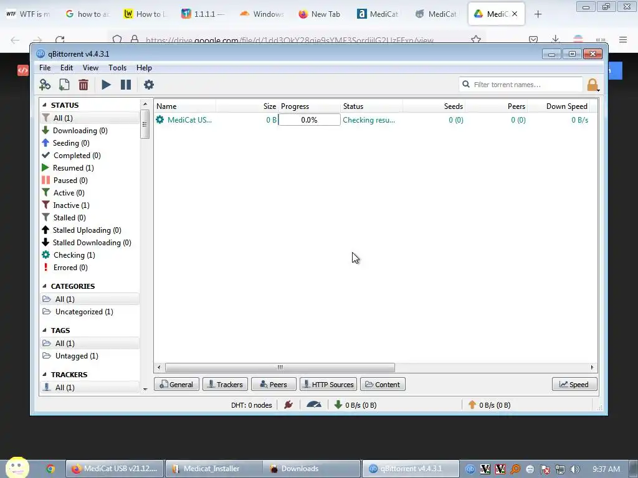This screenshot has width=638, height=478.
Task: Click the torrent list horizontal scrollbar thumb
Action: click(280, 367)
